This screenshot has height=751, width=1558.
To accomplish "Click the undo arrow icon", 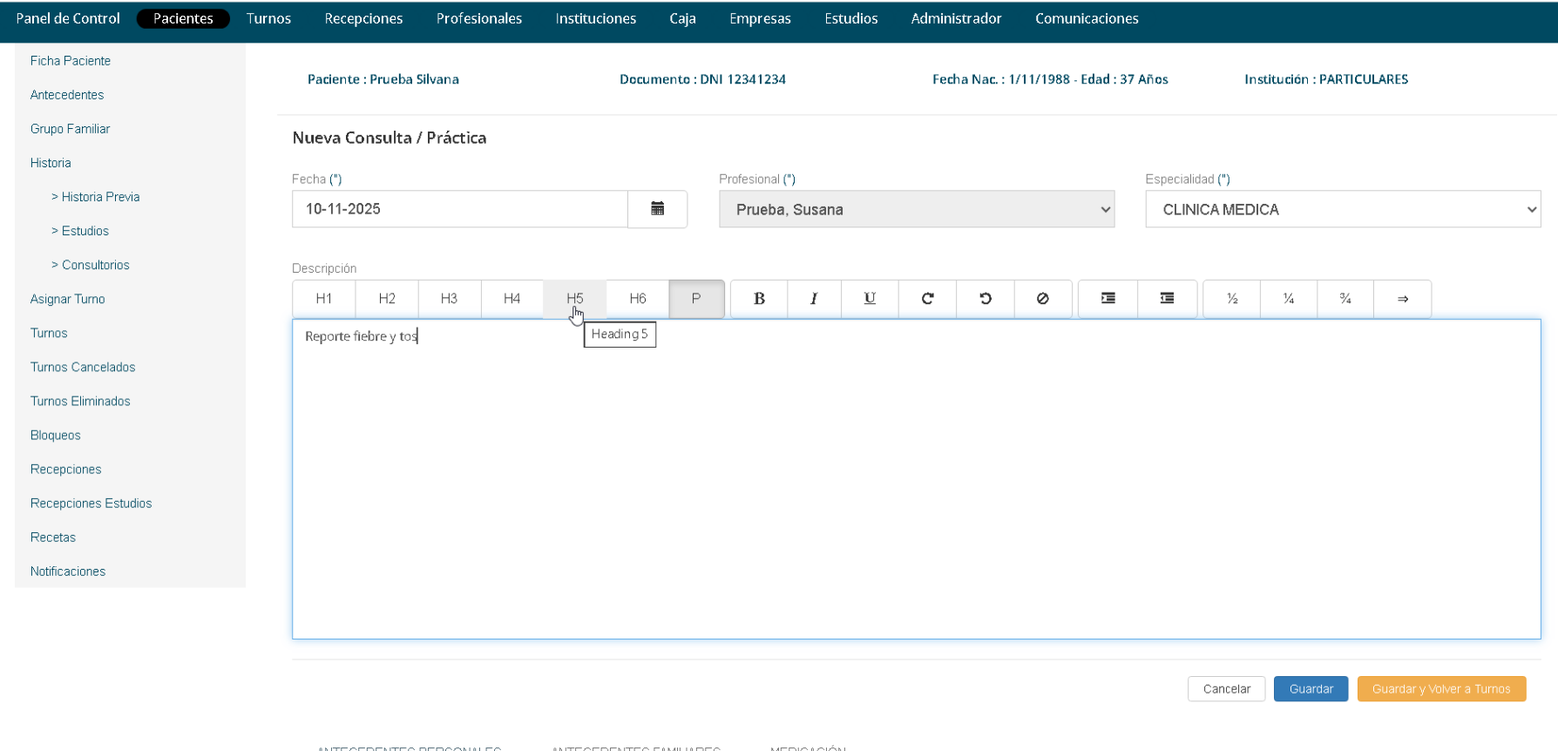I will 986,299.
